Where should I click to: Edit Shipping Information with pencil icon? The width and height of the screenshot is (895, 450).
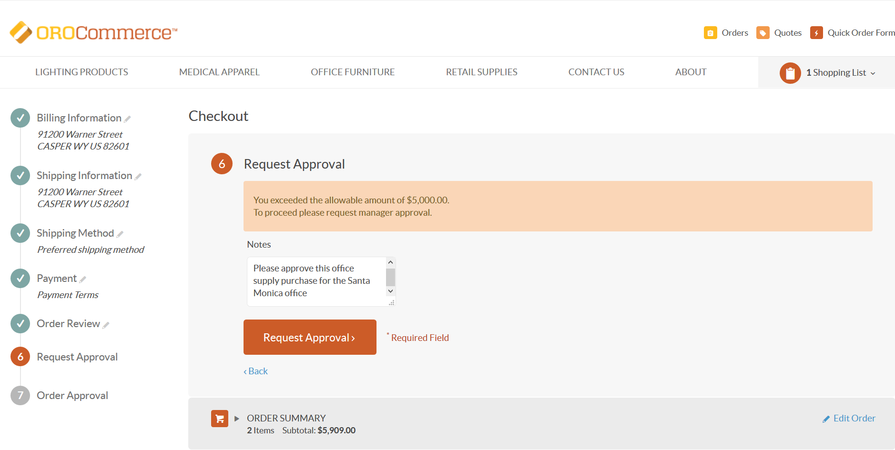[138, 177]
